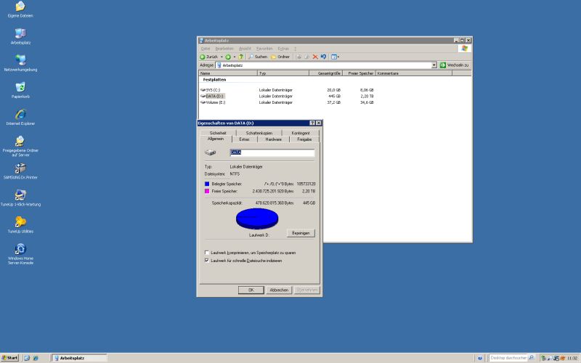
Task: Uncheck Laufwerk für schnelle Dateisuche indizieren
Action: [x=207, y=261]
